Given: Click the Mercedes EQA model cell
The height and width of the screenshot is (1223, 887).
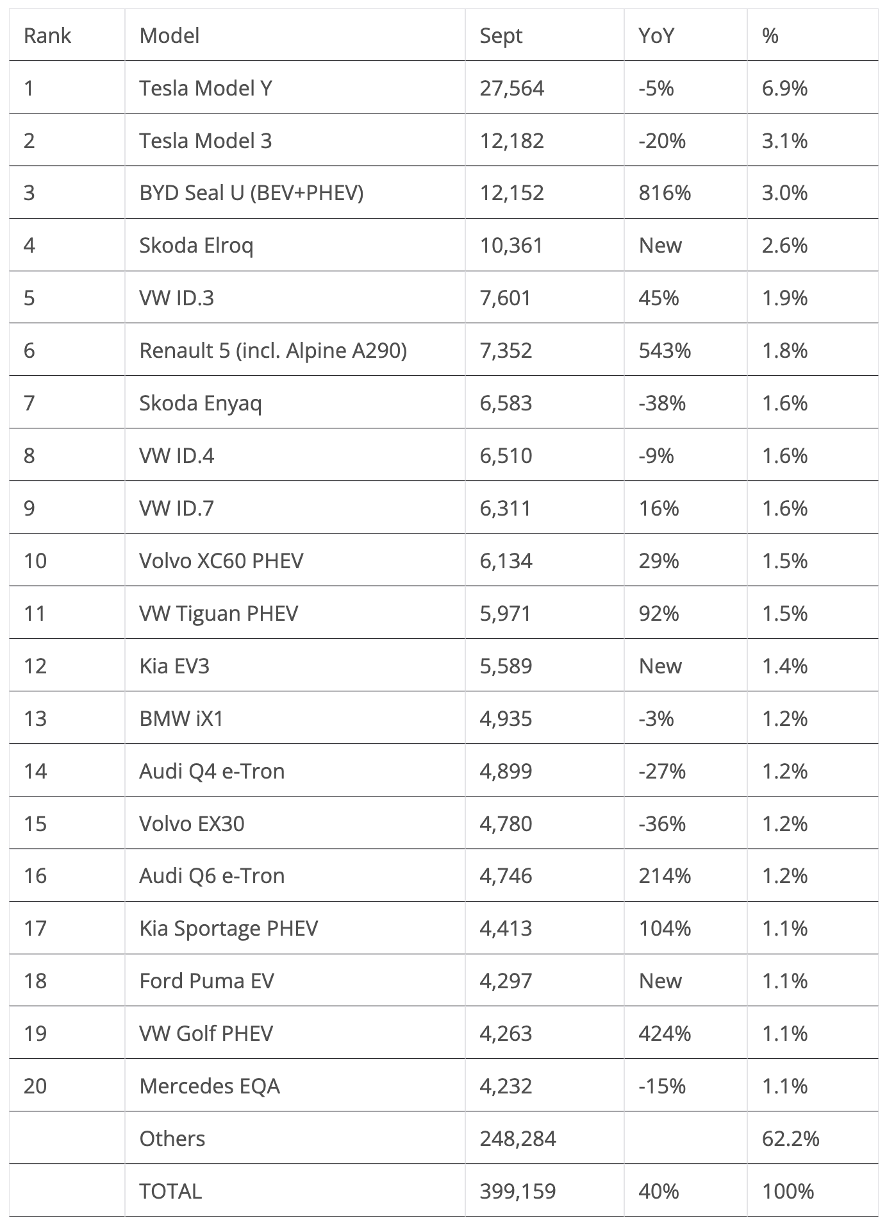Looking at the screenshot, I should [x=210, y=1086].
